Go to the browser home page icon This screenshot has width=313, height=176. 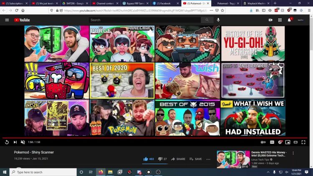point(23,10)
